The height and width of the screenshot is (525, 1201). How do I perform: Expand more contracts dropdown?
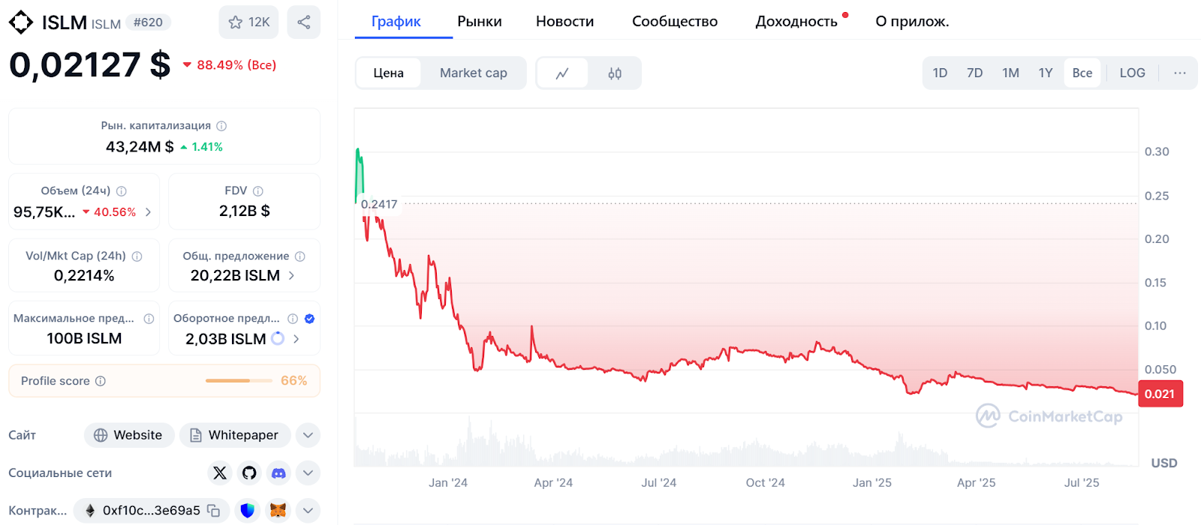coord(308,511)
